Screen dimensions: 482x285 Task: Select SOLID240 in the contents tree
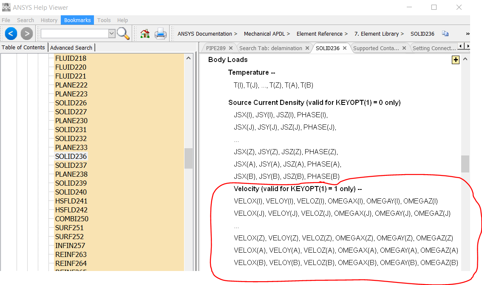[71, 192]
